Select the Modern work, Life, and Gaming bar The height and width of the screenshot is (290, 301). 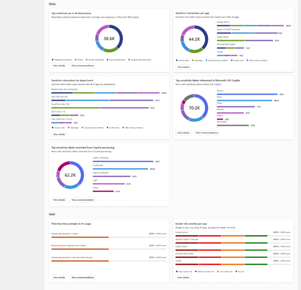[x=105, y=93]
